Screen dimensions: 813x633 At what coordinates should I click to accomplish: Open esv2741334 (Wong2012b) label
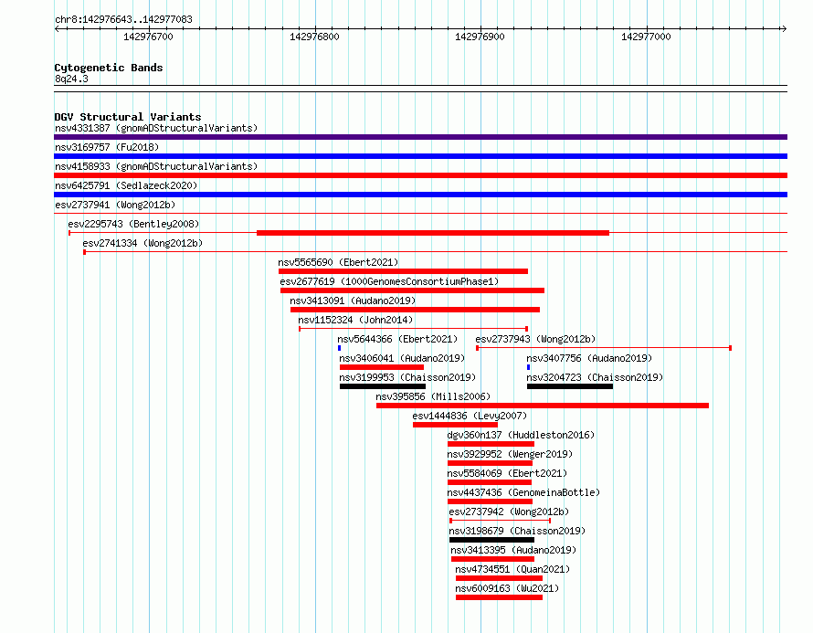point(143,243)
